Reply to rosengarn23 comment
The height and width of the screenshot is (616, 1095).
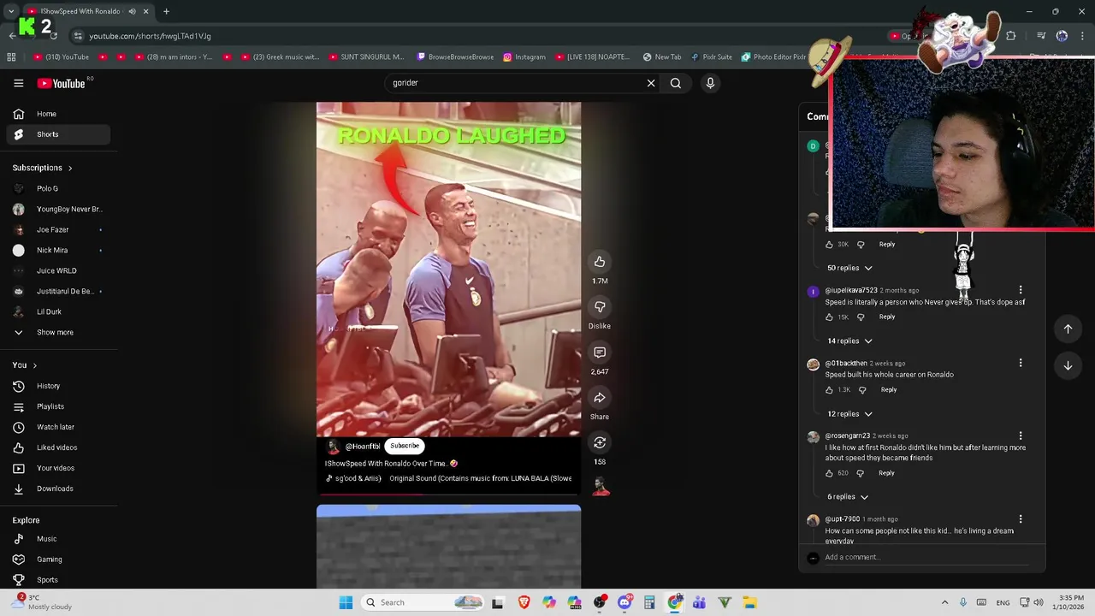[886, 473]
